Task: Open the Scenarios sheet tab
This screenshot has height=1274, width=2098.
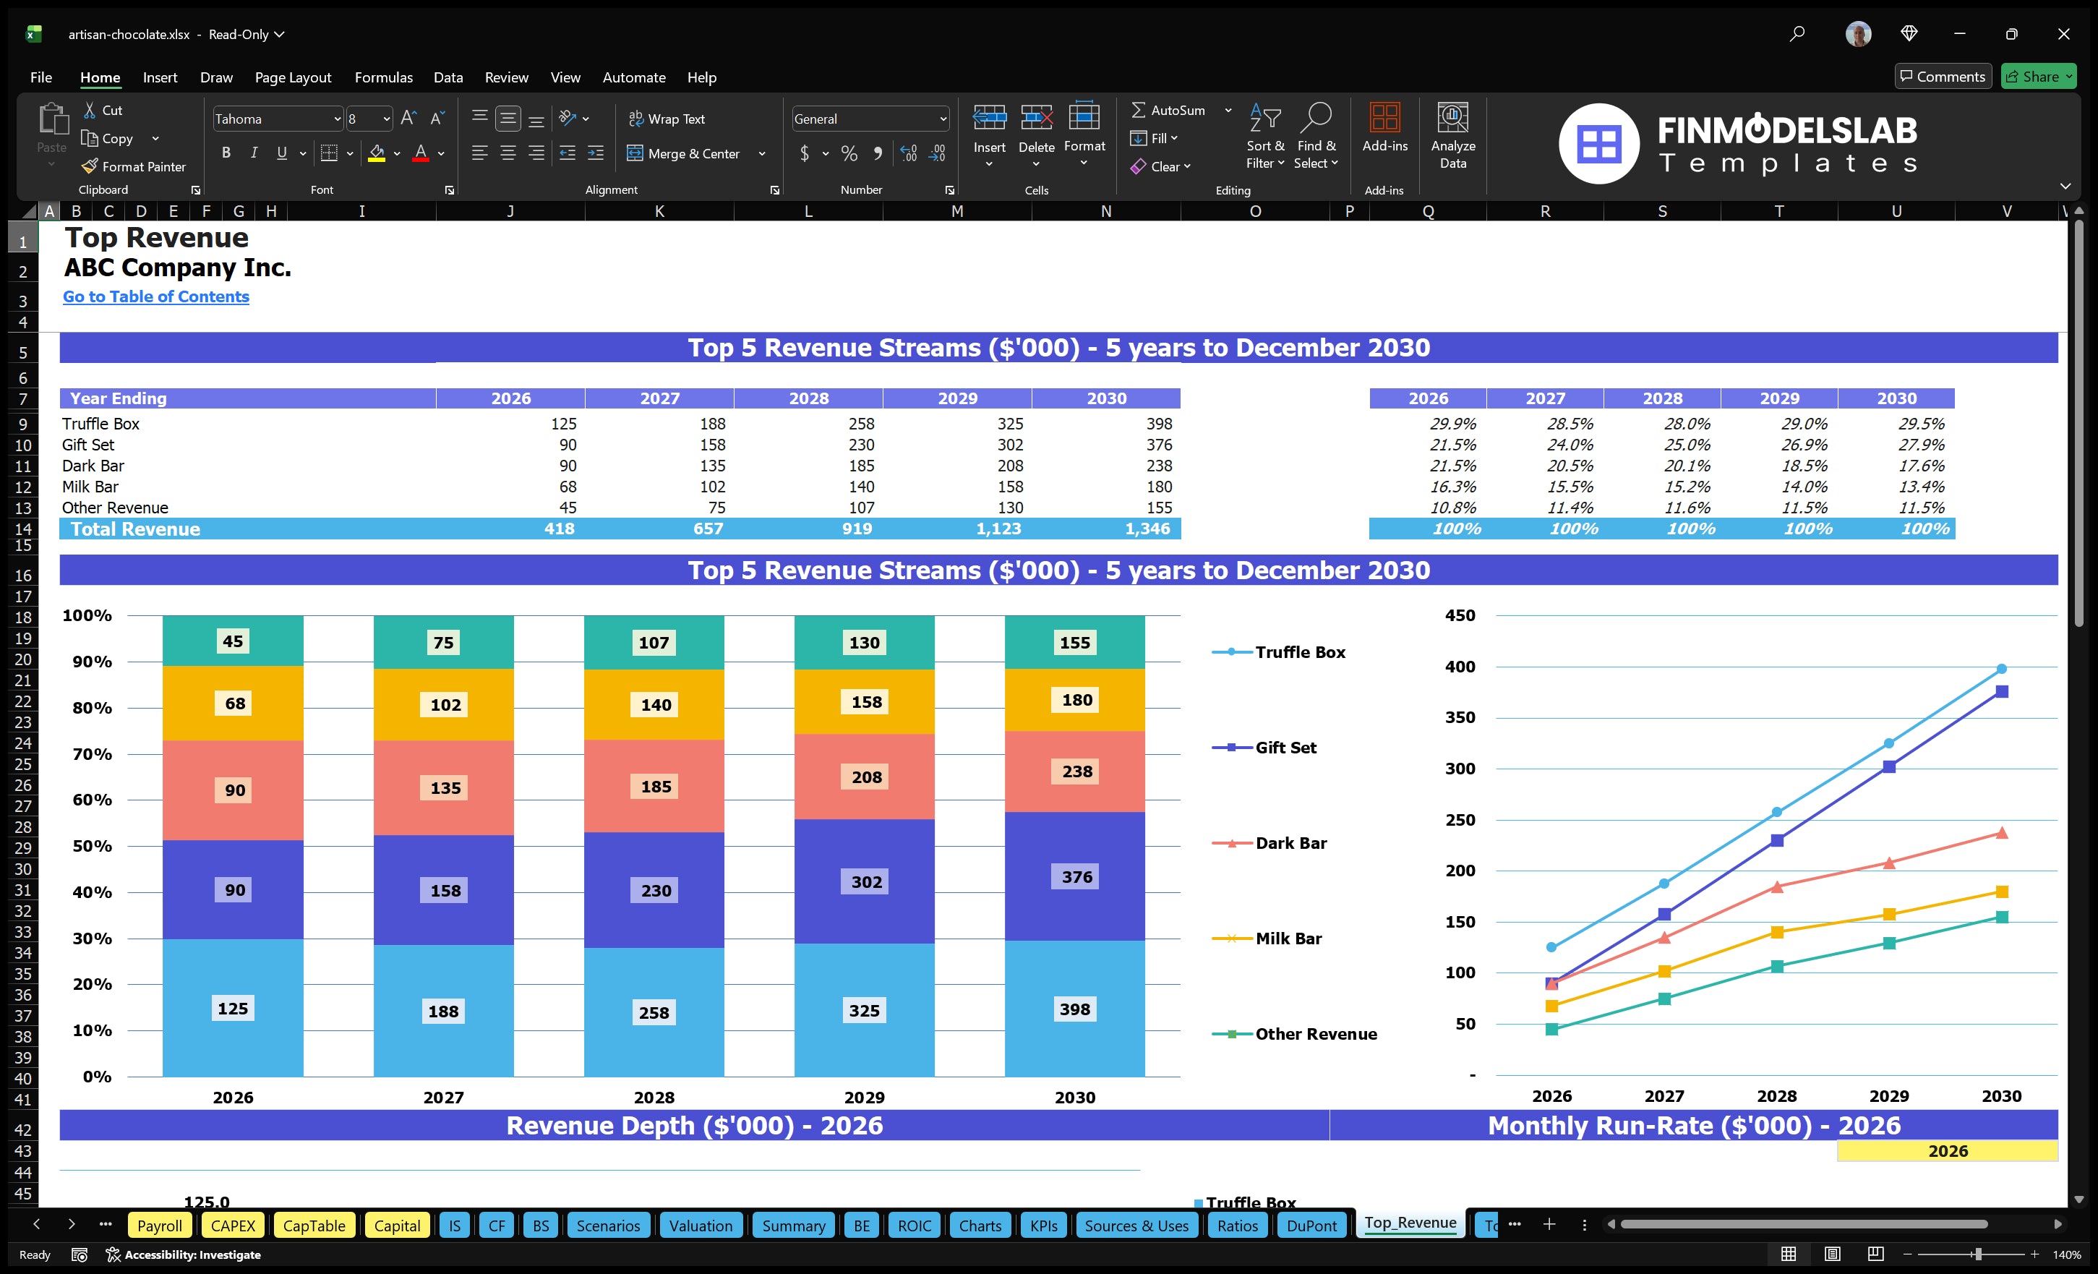Action: (x=607, y=1226)
